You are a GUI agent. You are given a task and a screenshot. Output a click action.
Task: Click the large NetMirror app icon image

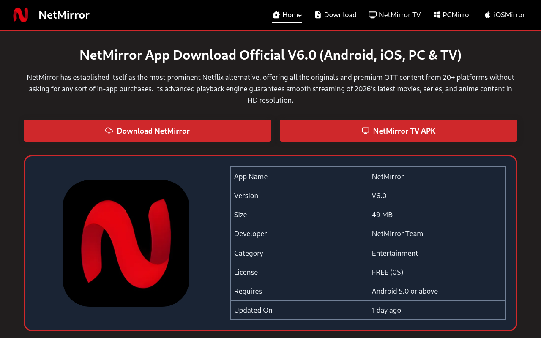coord(126,243)
